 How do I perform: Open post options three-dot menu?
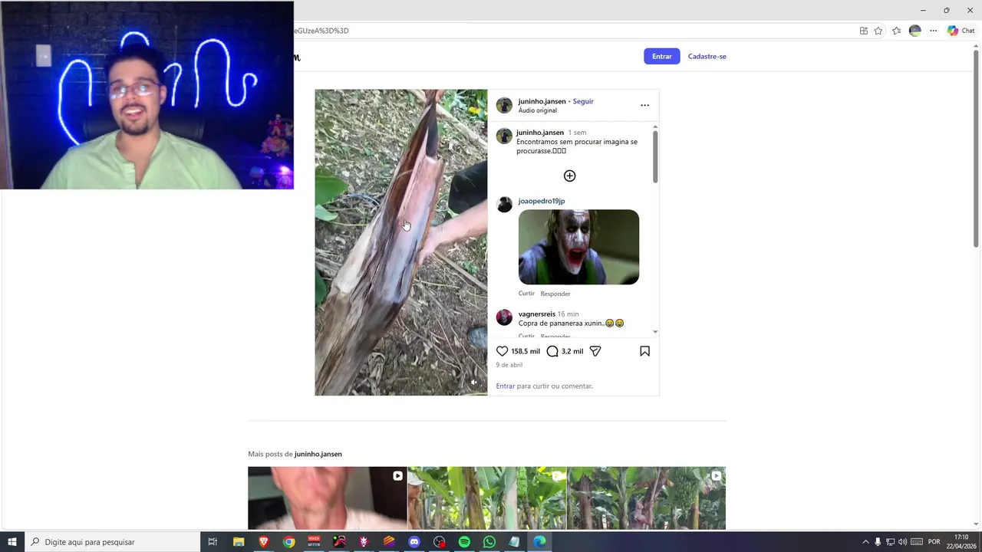pos(644,105)
